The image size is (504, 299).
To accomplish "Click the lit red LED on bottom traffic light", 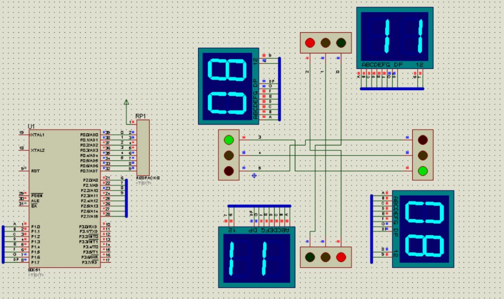I will click(341, 257).
